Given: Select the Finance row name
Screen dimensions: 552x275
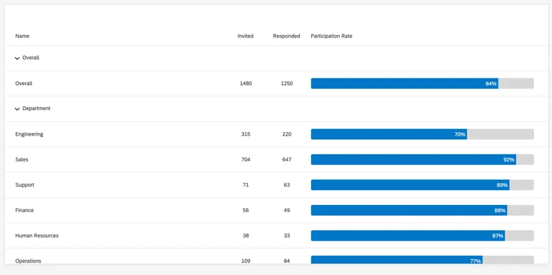Looking at the screenshot, I should pos(25,210).
